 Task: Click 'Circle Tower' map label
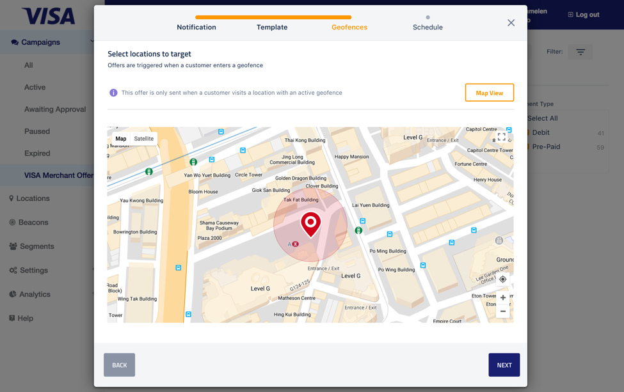click(249, 175)
